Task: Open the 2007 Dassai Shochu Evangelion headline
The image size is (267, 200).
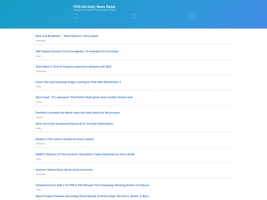Action: coord(77,51)
